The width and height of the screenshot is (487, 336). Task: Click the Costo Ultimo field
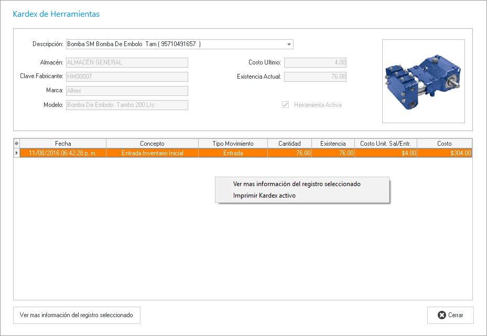tap(315, 62)
